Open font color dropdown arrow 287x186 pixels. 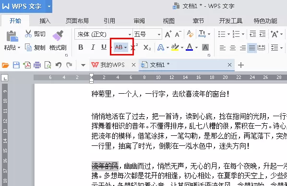click(196, 48)
